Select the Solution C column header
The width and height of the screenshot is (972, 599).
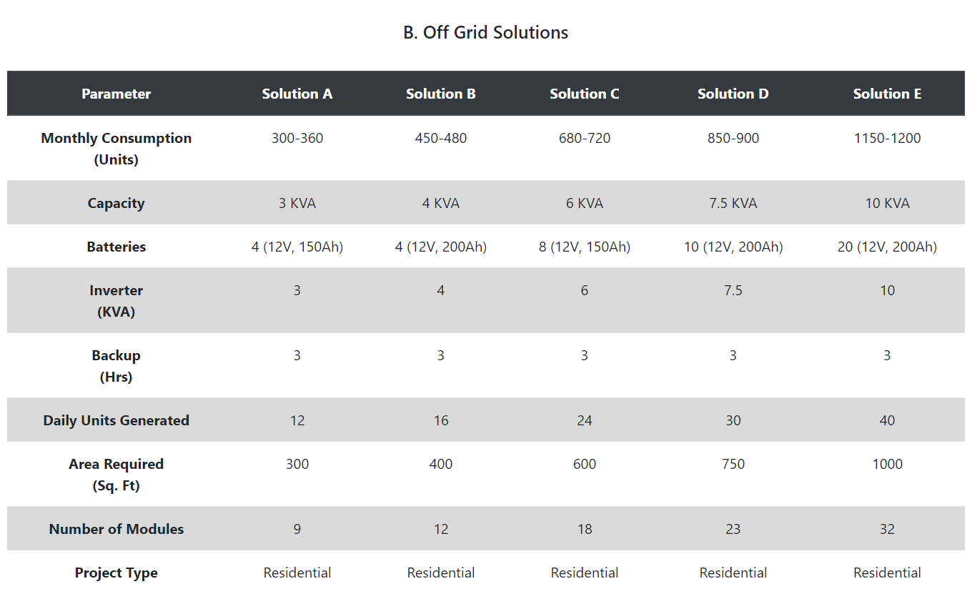point(584,94)
